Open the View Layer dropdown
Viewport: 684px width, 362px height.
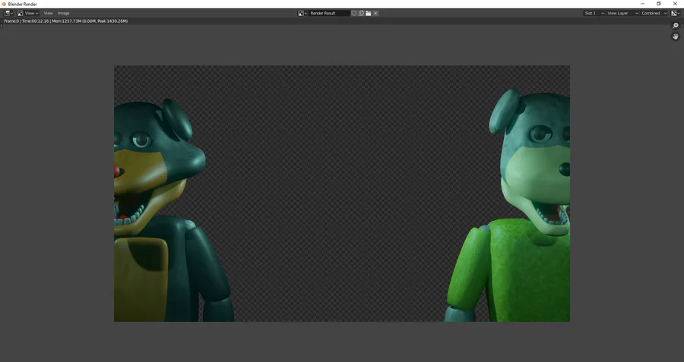[622, 13]
